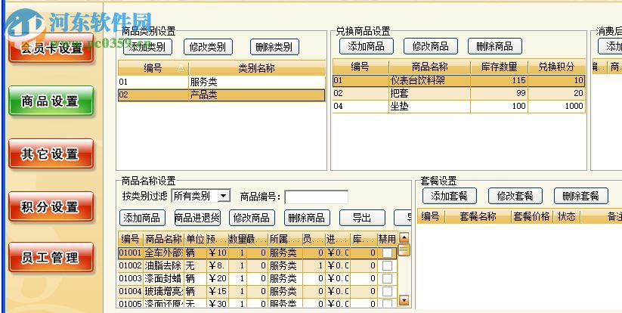Click the product list scroll-down arrow
622x313 pixels.
(404, 300)
